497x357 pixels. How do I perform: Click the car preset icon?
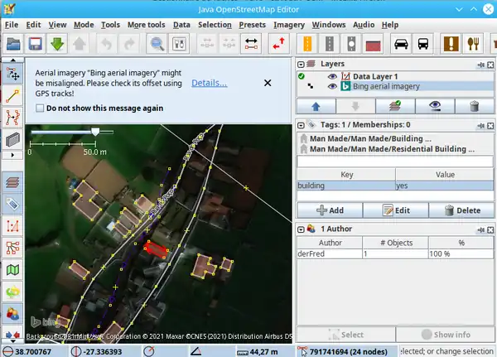click(400, 43)
